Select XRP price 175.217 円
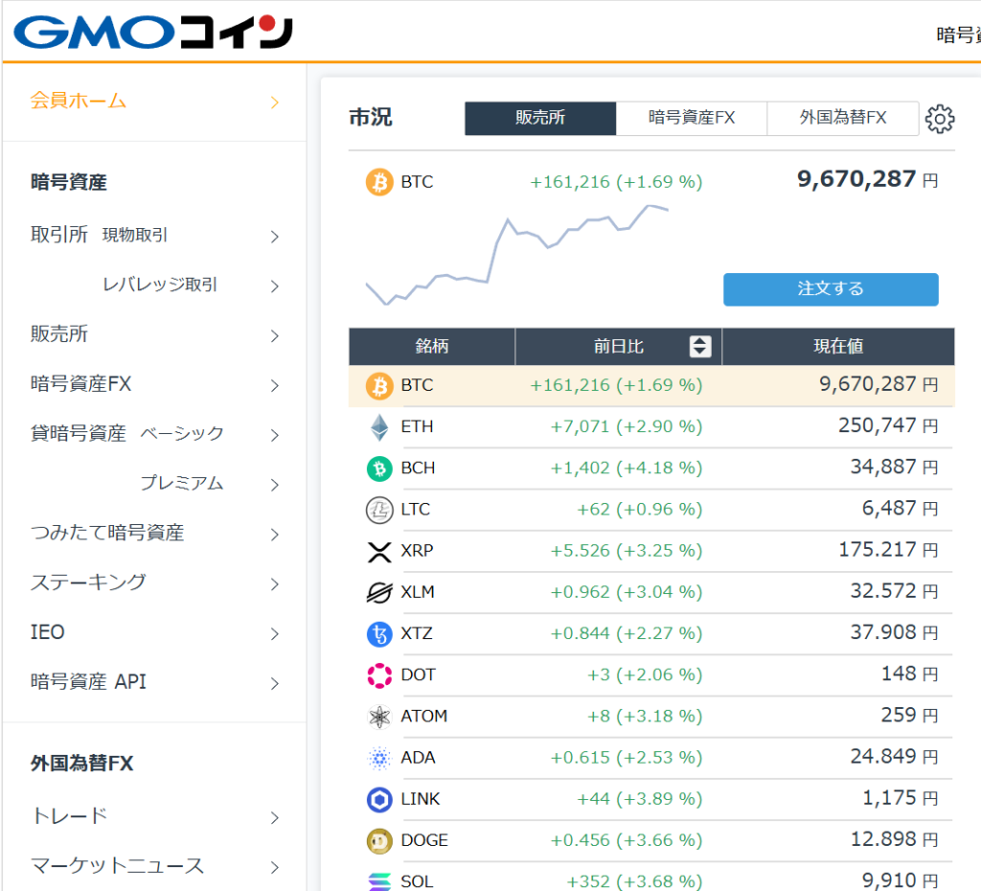981x891 pixels. pos(888,550)
